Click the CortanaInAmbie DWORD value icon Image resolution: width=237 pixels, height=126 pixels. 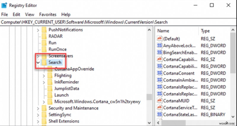pos(159,80)
